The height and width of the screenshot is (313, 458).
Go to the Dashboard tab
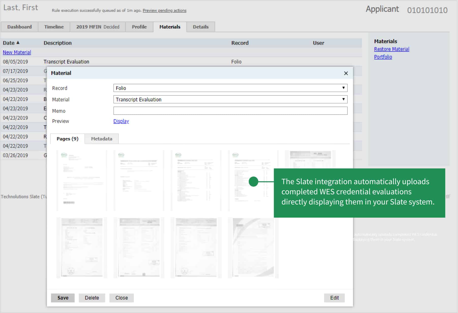click(x=19, y=27)
